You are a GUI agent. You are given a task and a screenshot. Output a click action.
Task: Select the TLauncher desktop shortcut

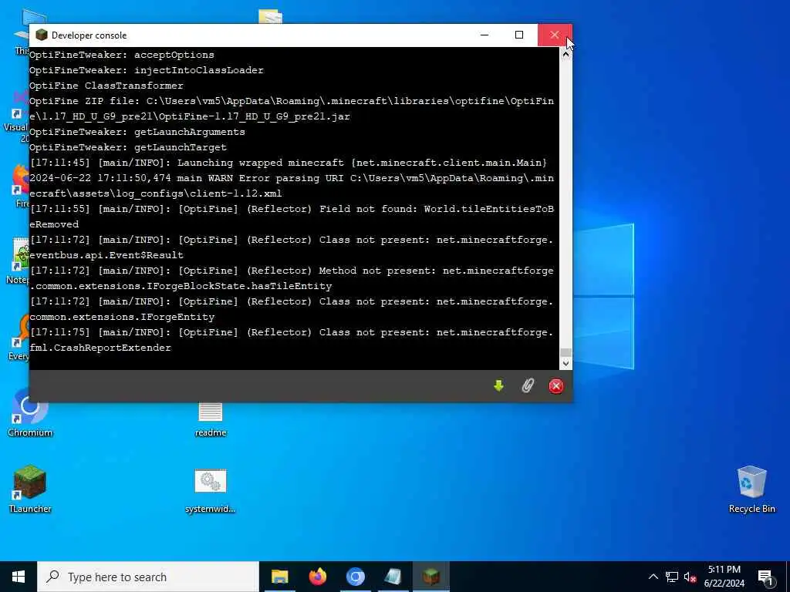pos(30,488)
